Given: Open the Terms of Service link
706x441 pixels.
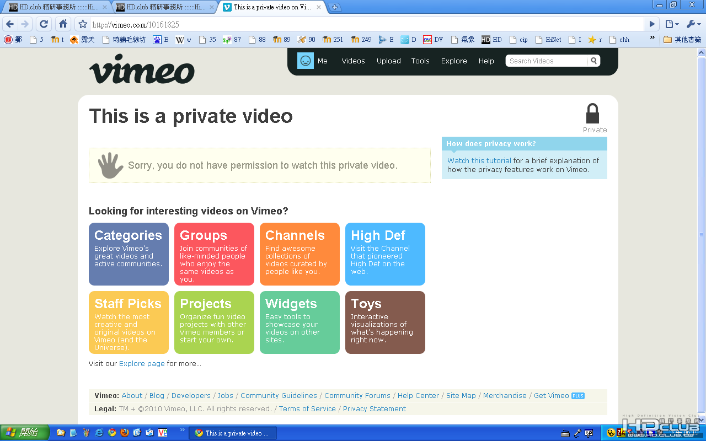Looking at the screenshot, I should click(307, 409).
